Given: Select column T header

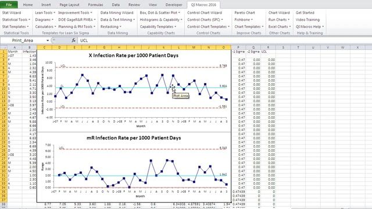Looking at the screenshot, I should click(298, 48).
